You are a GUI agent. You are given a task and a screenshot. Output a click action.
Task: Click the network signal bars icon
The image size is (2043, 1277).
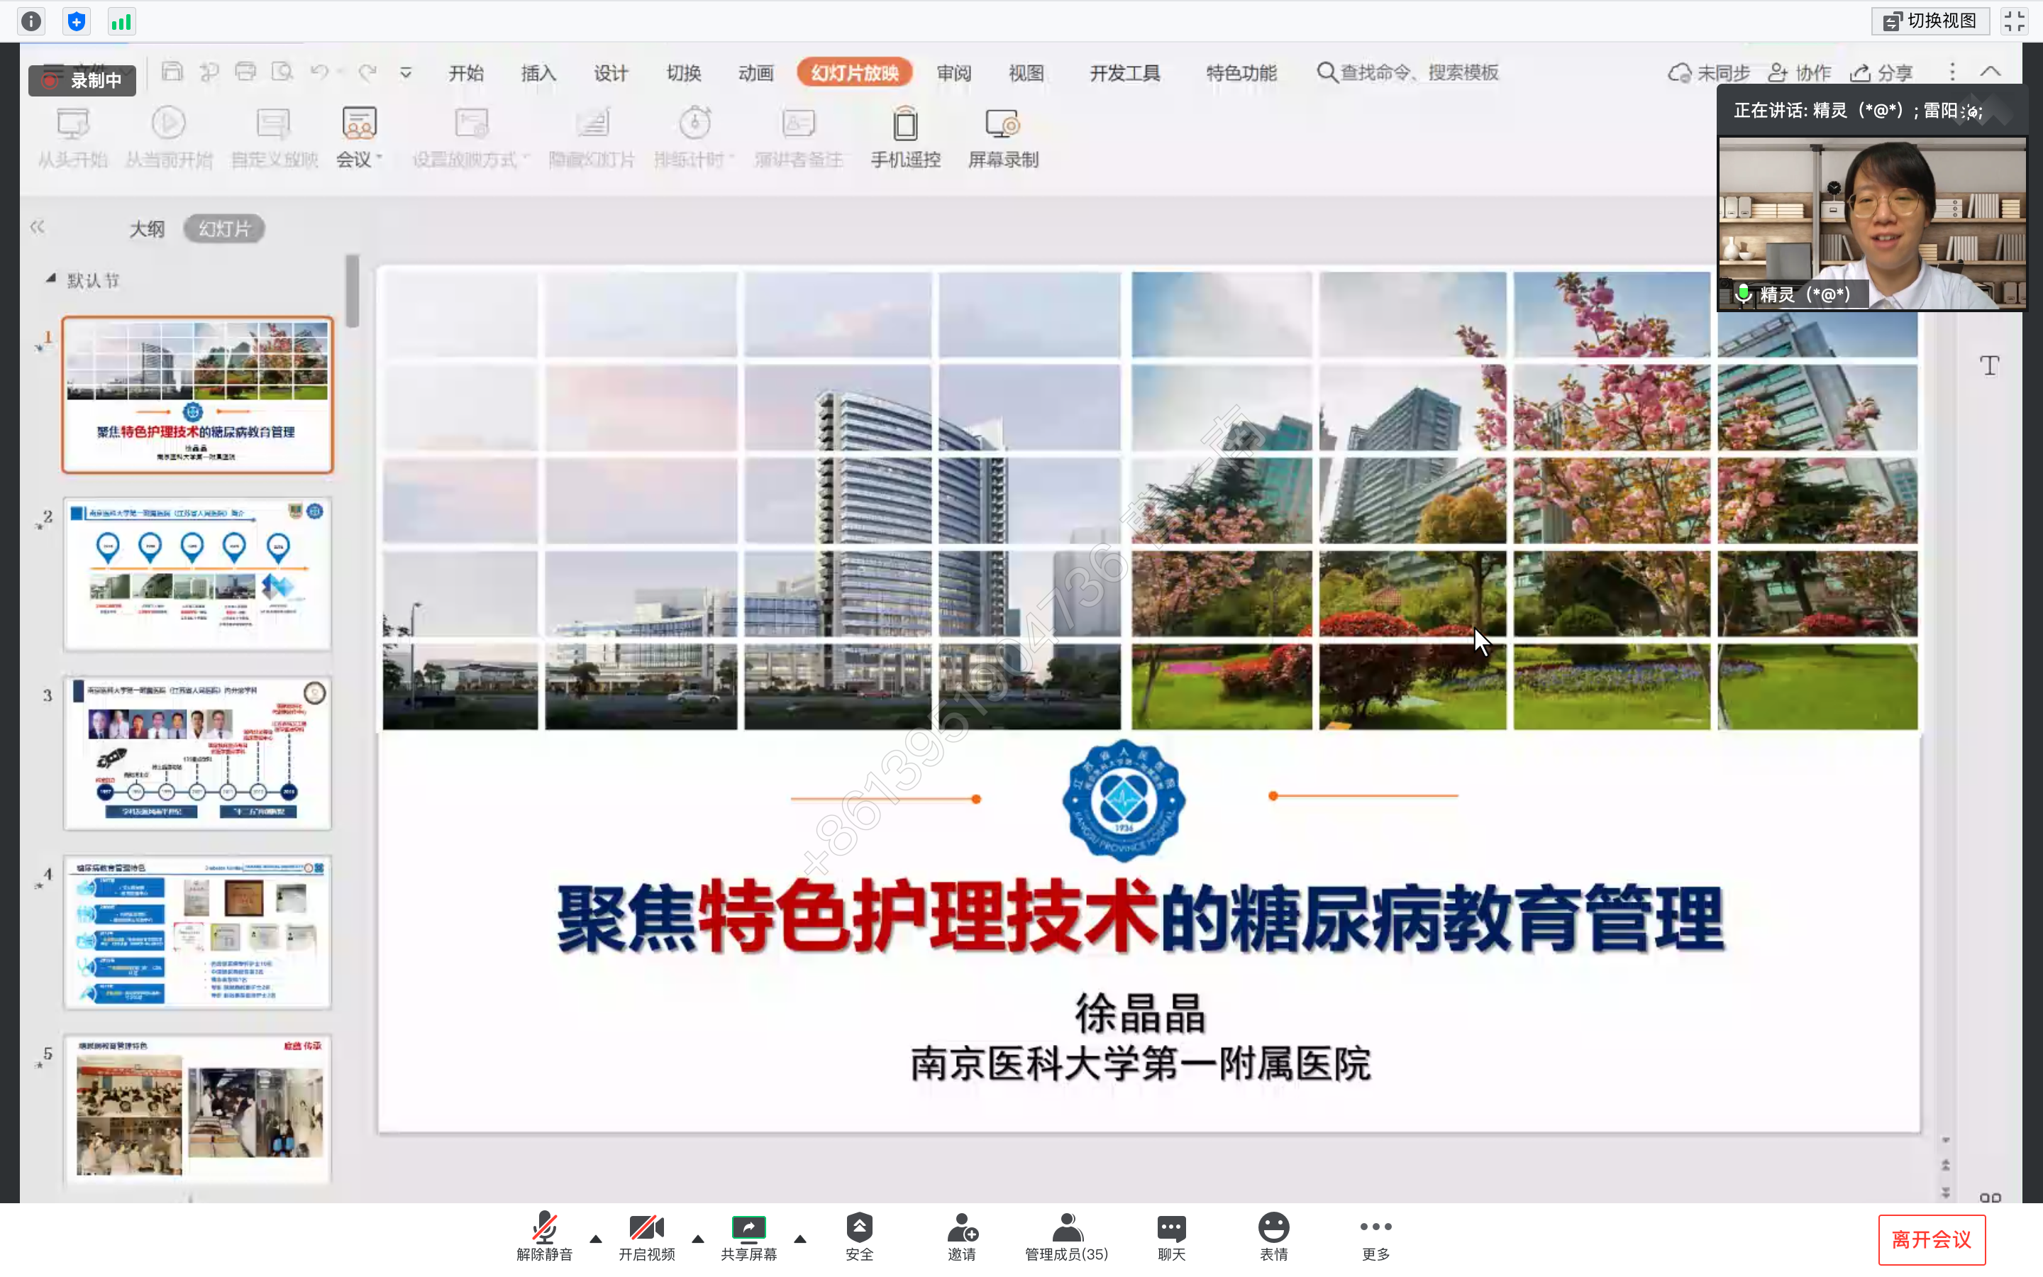pos(121,21)
